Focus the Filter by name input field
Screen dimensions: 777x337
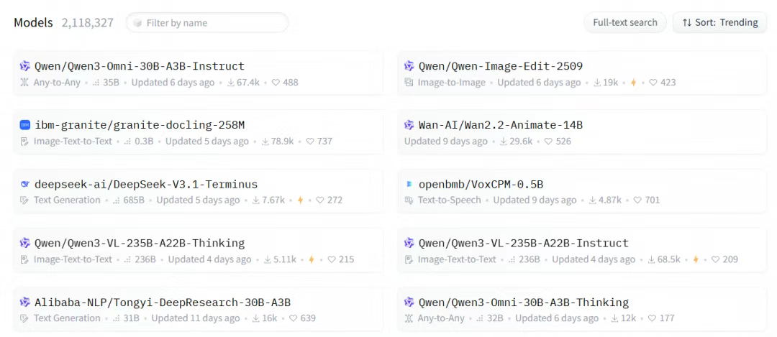point(212,23)
